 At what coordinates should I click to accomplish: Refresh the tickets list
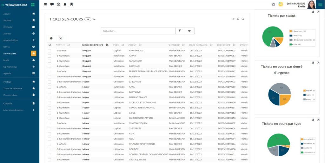[x=238, y=19]
